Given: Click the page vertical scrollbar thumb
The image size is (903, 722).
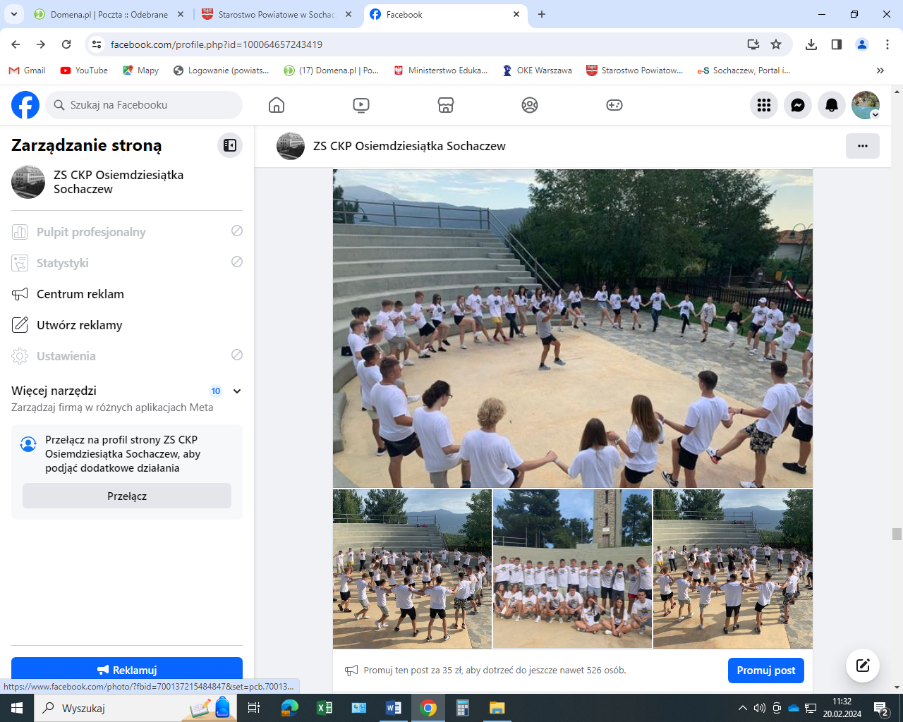Looking at the screenshot, I should point(897,534).
